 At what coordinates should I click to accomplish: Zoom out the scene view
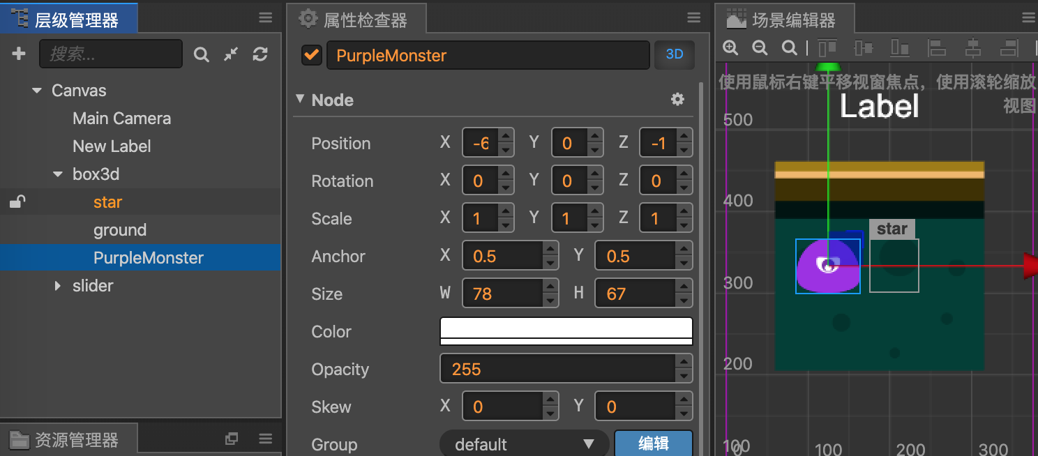760,47
